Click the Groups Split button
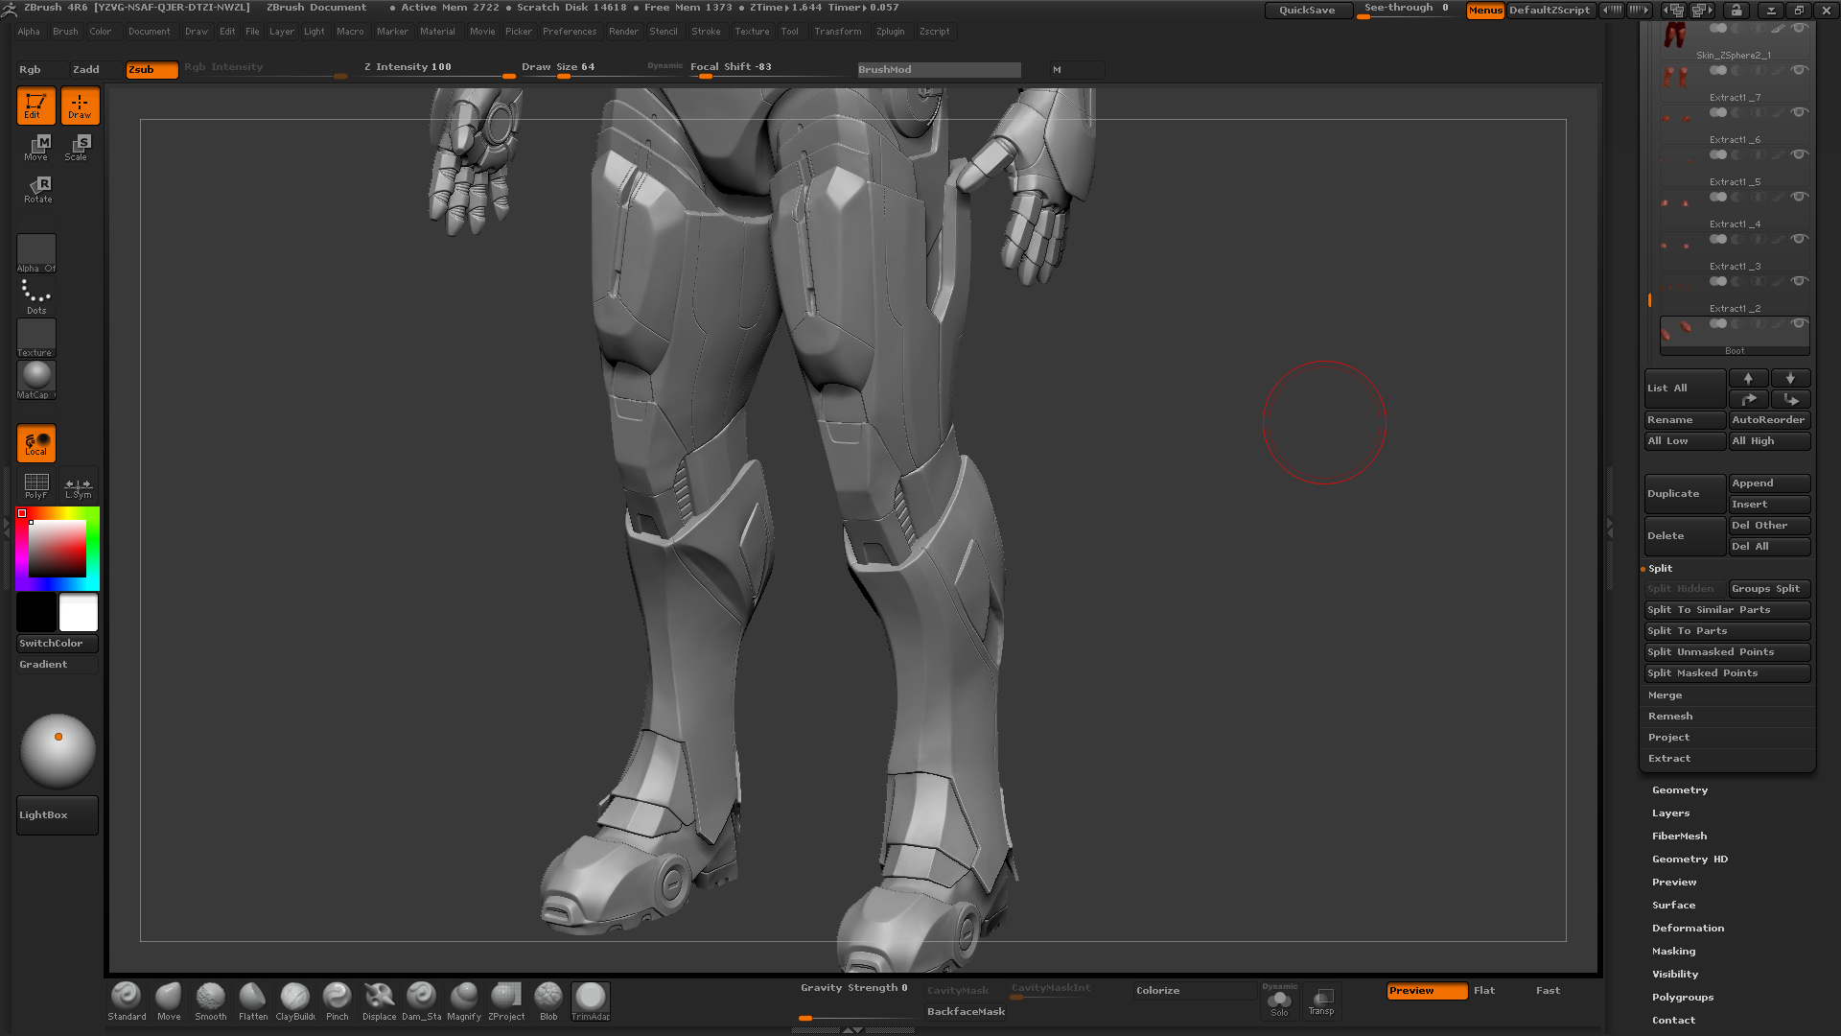Viewport: 1841px width, 1036px height. [x=1769, y=589]
